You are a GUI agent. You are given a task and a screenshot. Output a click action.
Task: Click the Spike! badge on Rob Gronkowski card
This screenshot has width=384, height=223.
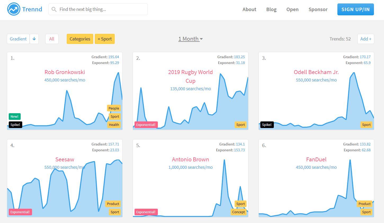[x=15, y=125]
